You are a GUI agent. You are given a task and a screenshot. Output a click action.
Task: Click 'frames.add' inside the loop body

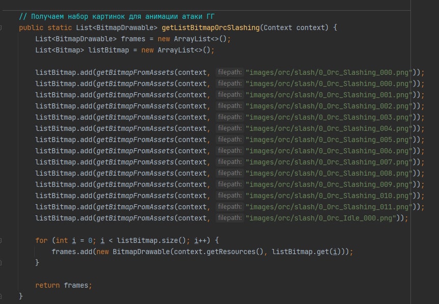[x=72, y=252]
